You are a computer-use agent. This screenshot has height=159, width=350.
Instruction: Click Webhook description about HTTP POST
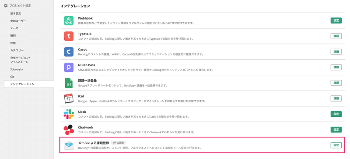(x=136, y=23)
